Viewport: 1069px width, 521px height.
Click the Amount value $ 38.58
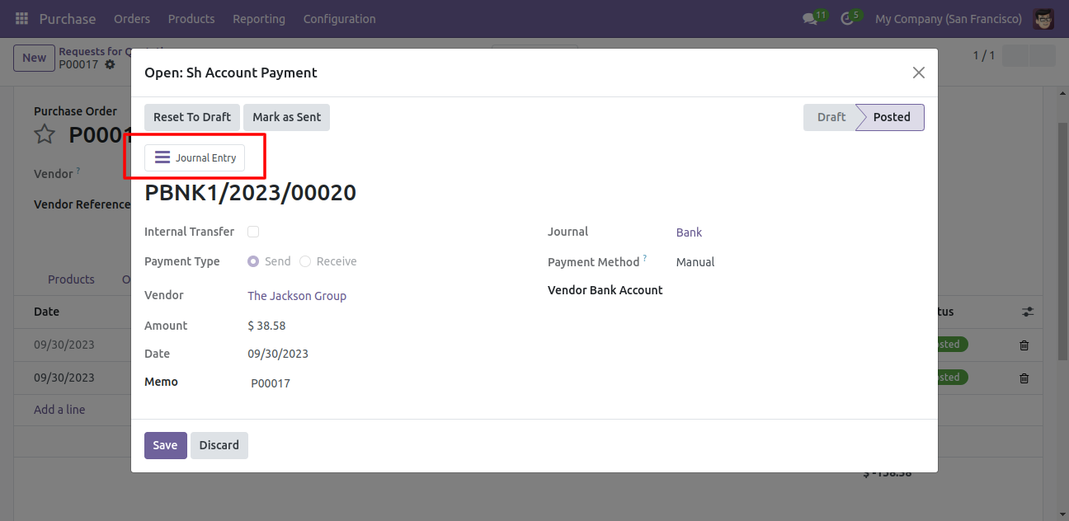(266, 326)
